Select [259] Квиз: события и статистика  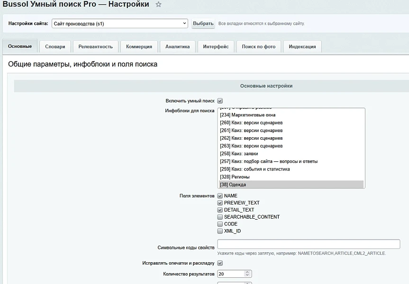[291, 169]
